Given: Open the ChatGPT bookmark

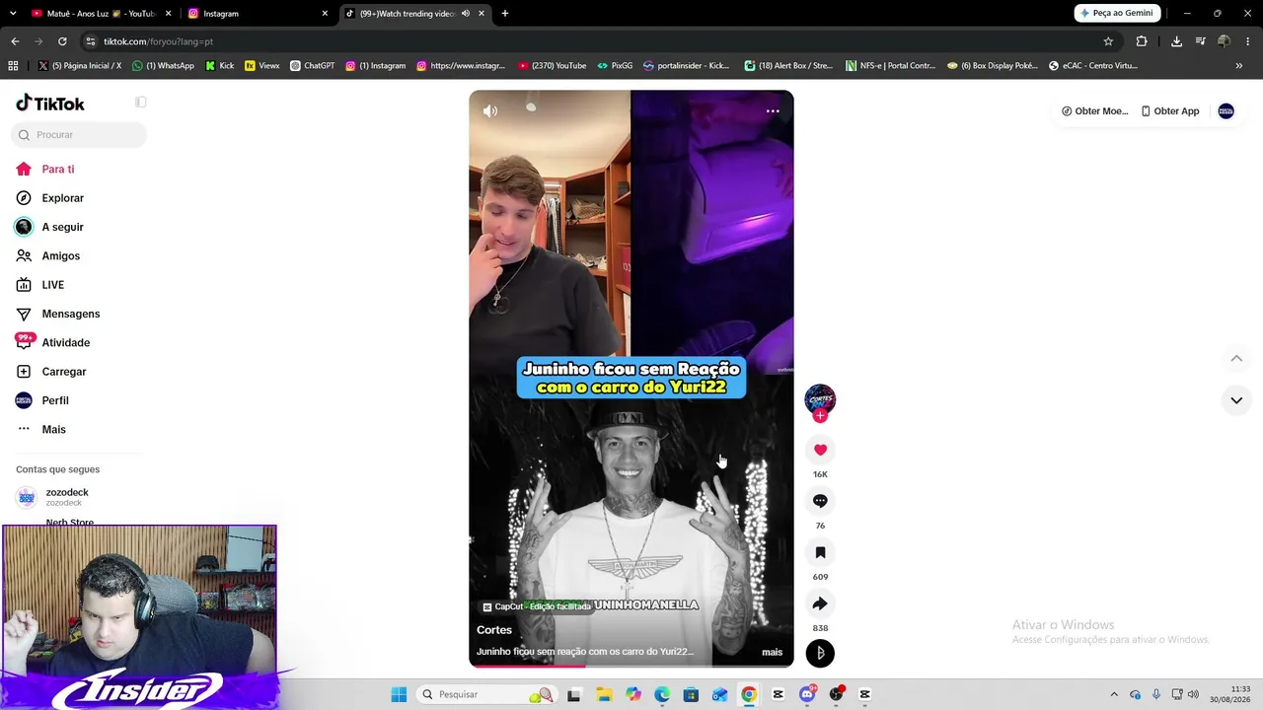Looking at the screenshot, I should (x=313, y=66).
